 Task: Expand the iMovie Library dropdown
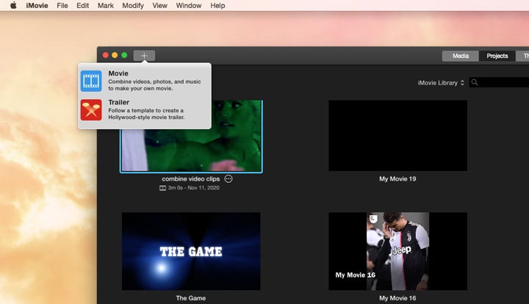[441, 82]
